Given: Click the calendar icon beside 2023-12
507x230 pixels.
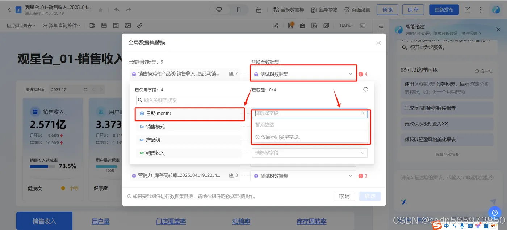Looking at the screenshot, I should tap(85, 89).
